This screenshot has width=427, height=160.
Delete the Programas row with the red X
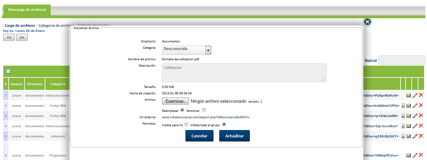tap(421, 155)
